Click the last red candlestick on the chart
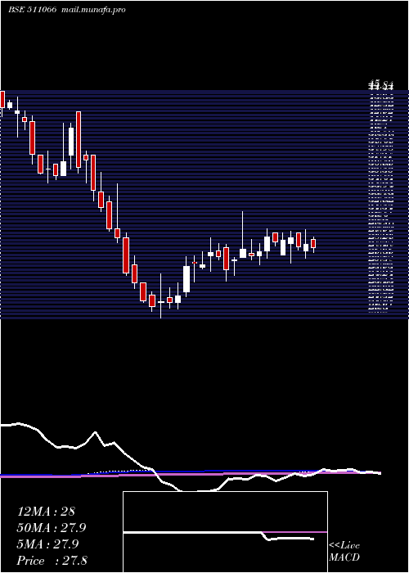Screen dimensions: 409x573 [313, 243]
